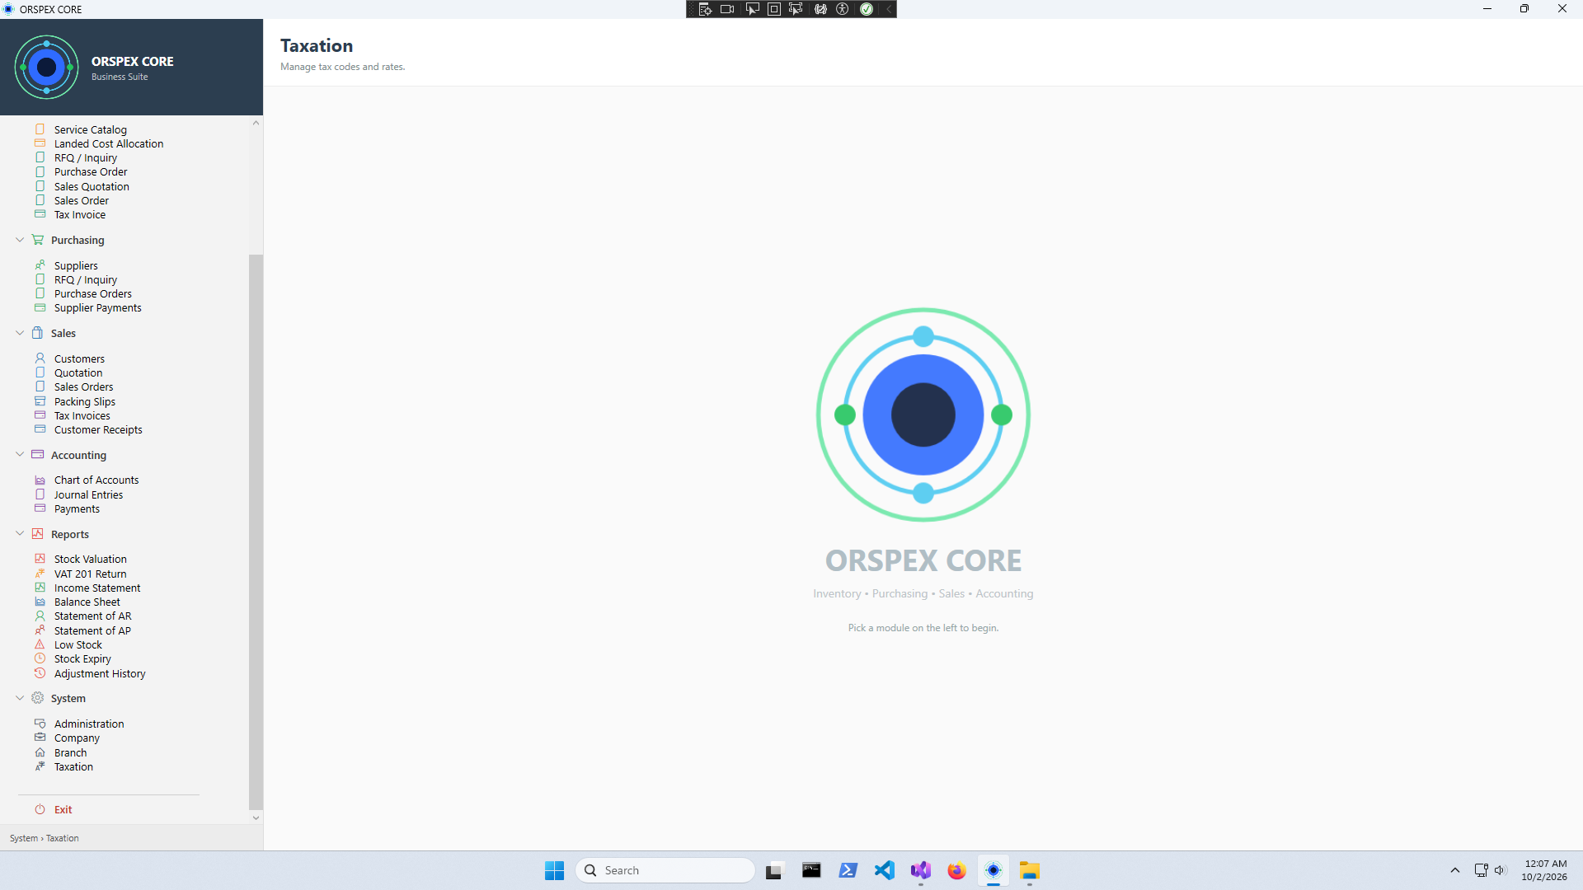Collapse the System section chevron
The image size is (1583, 890).
(x=20, y=698)
